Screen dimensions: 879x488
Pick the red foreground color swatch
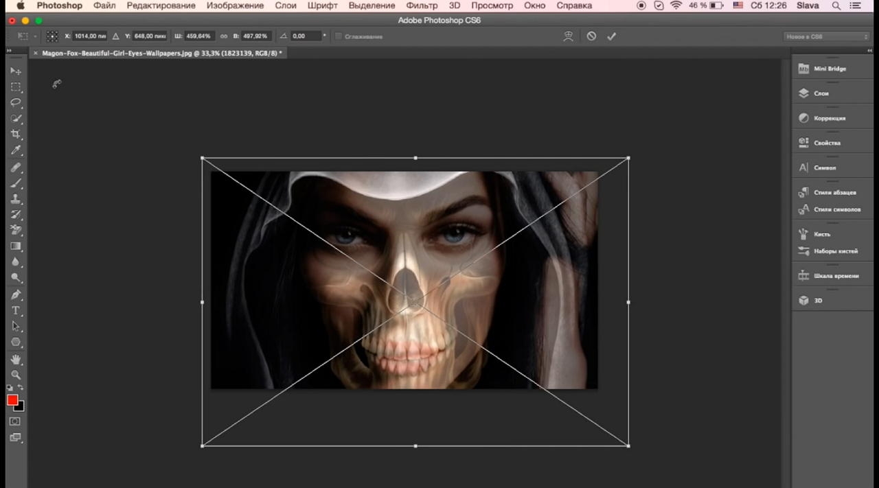[x=12, y=399]
